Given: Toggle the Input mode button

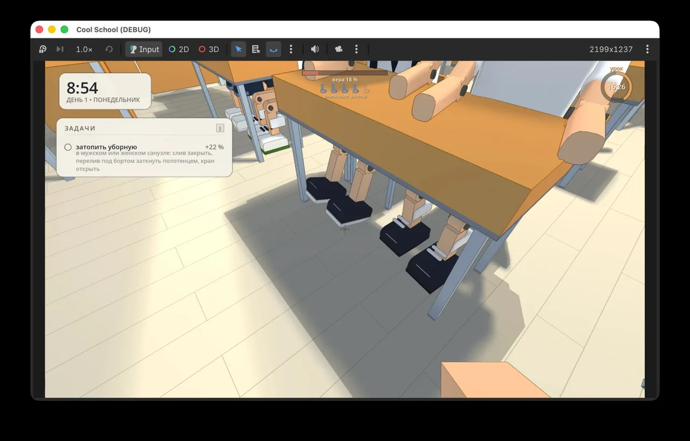Looking at the screenshot, I should click(x=144, y=49).
